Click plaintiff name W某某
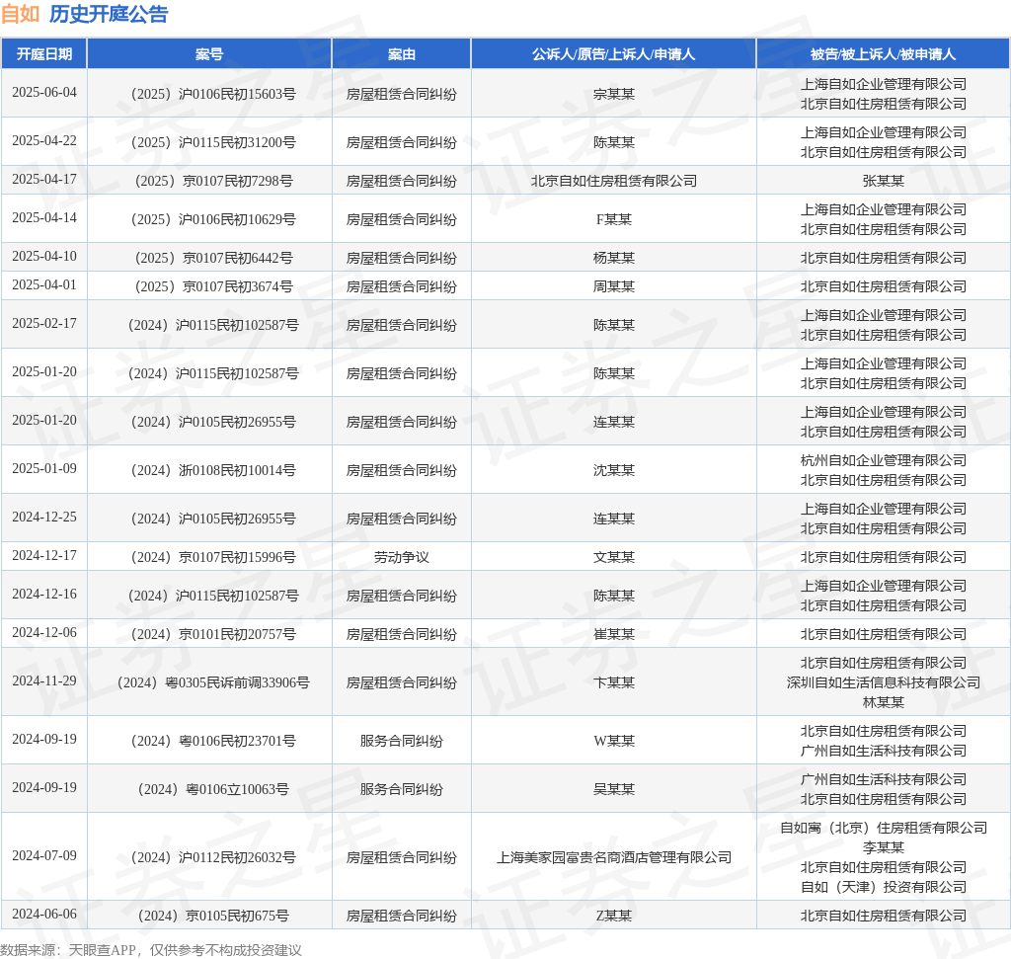This screenshot has height=959, width=1011. point(614,741)
